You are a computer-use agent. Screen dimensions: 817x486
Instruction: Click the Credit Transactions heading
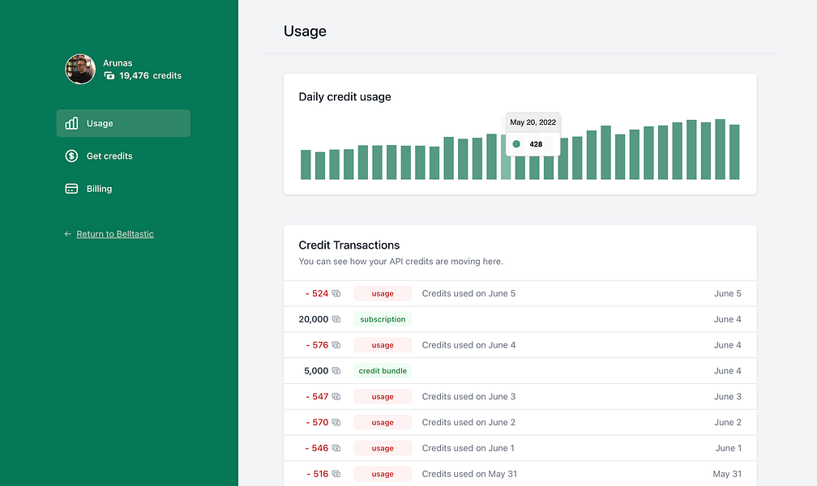(349, 245)
